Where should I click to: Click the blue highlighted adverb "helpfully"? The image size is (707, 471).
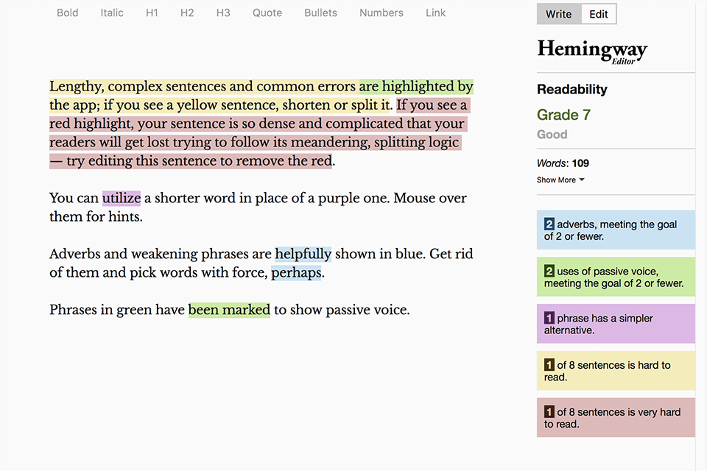(303, 254)
